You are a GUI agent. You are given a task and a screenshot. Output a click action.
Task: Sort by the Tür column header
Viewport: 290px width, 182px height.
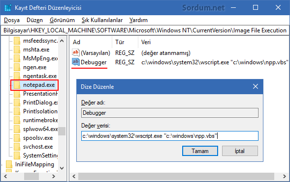(120, 42)
